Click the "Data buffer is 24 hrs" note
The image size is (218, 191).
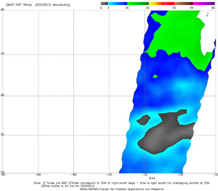click(68, 186)
